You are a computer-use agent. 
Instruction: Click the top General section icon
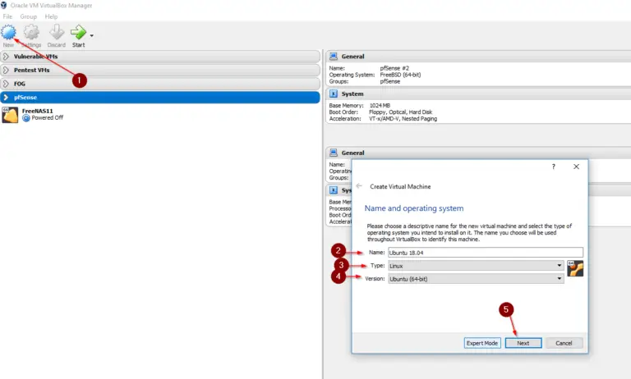pos(334,57)
